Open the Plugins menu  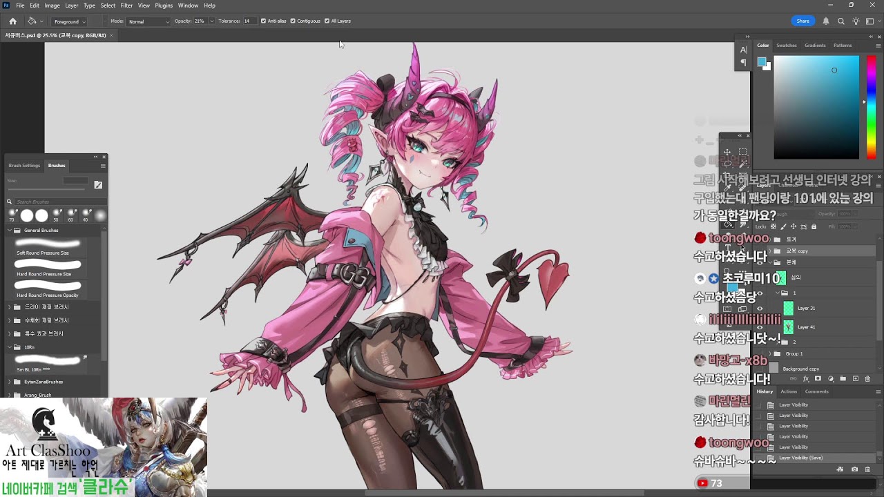coord(164,6)
